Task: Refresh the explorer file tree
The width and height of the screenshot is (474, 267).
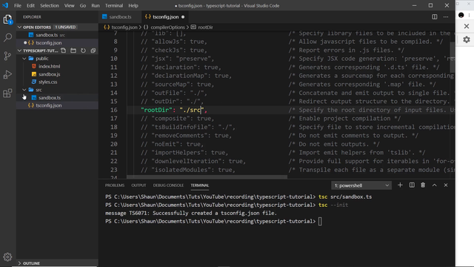Action: coord(83,50)
